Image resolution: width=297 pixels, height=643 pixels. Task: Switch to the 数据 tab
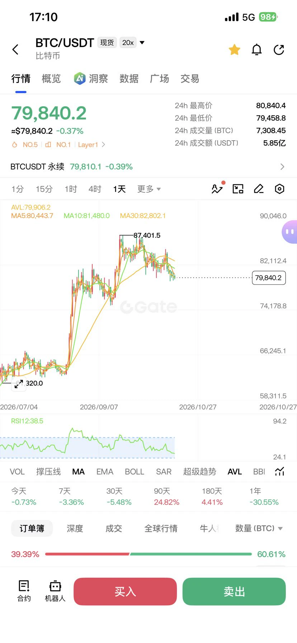(129, 79)
